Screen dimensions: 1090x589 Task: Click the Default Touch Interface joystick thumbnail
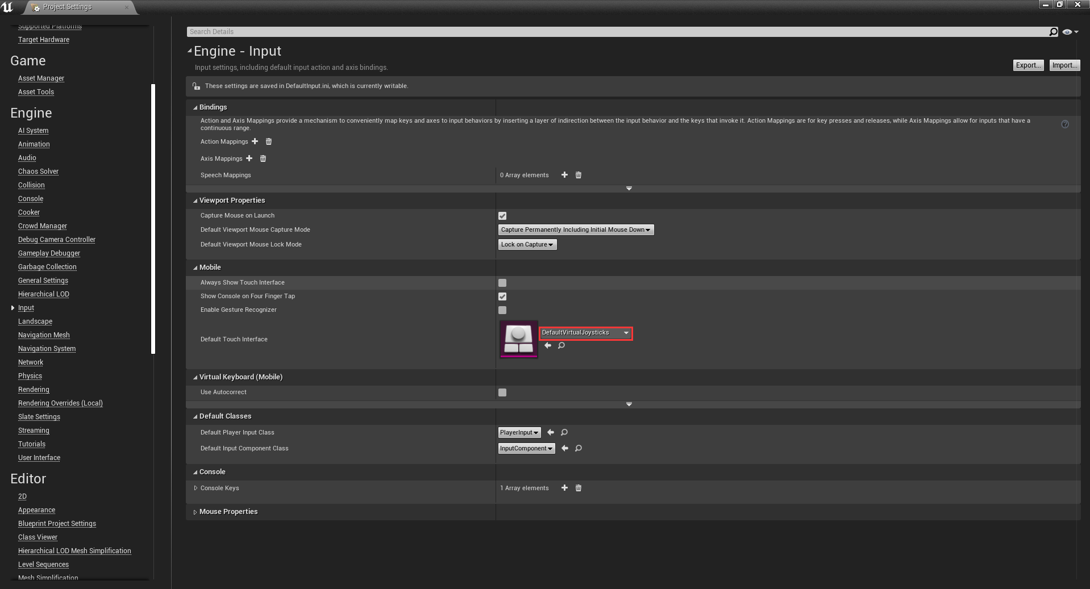518,339
